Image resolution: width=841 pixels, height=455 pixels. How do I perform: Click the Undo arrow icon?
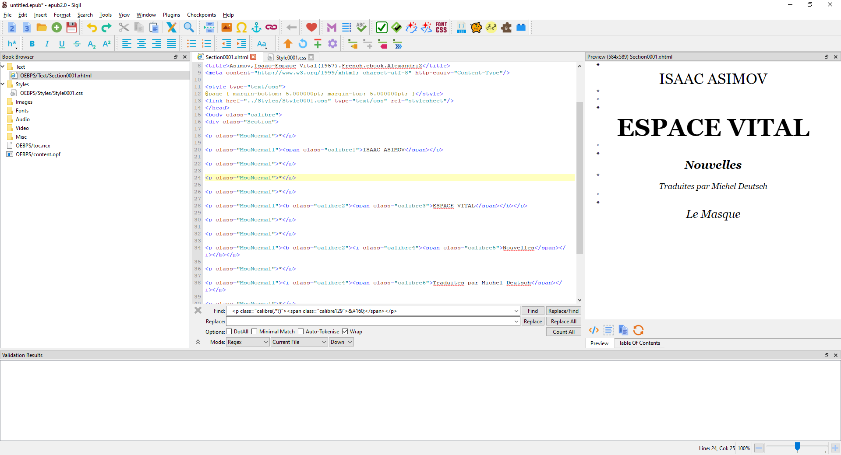coord(92,28)
